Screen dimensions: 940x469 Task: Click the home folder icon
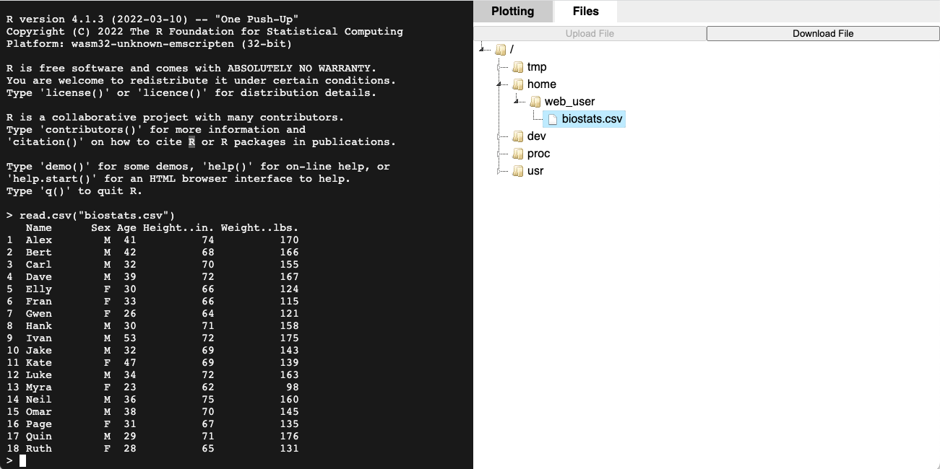pos(518,84)
